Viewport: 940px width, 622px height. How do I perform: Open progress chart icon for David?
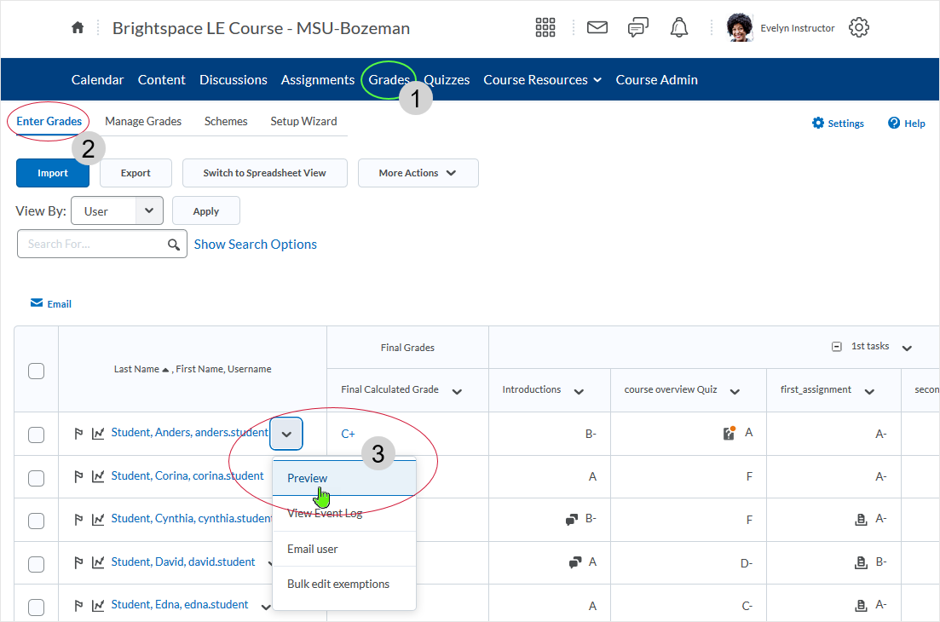point(98,562)
